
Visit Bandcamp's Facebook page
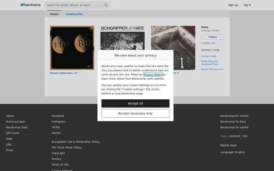tap(58, 116)
